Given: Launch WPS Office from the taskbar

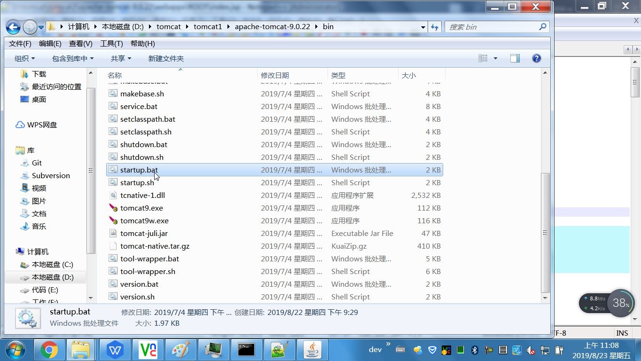Looking at the screenshot, I should 115,350.
